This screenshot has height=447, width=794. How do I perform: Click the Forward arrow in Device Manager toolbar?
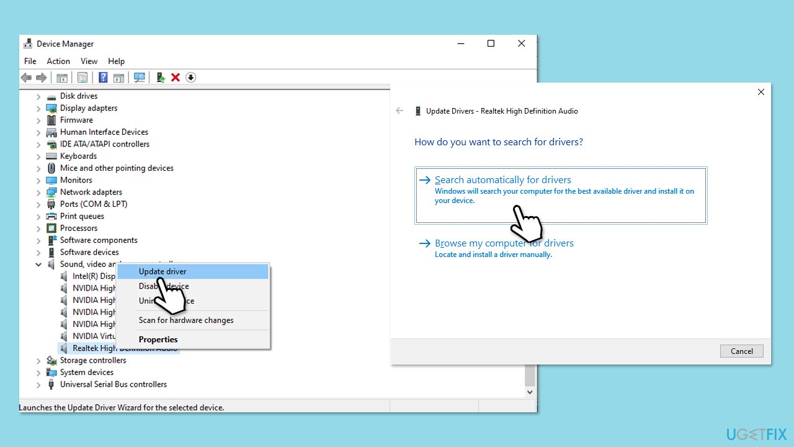(41, 78)
